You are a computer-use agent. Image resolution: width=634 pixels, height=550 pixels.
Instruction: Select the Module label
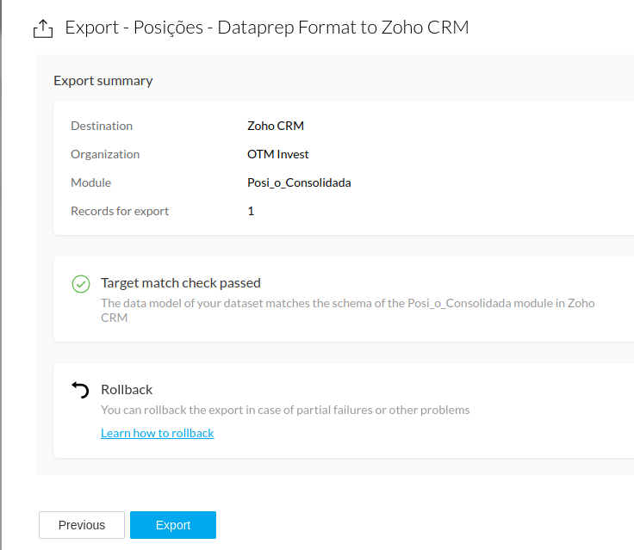click(90, 182)
